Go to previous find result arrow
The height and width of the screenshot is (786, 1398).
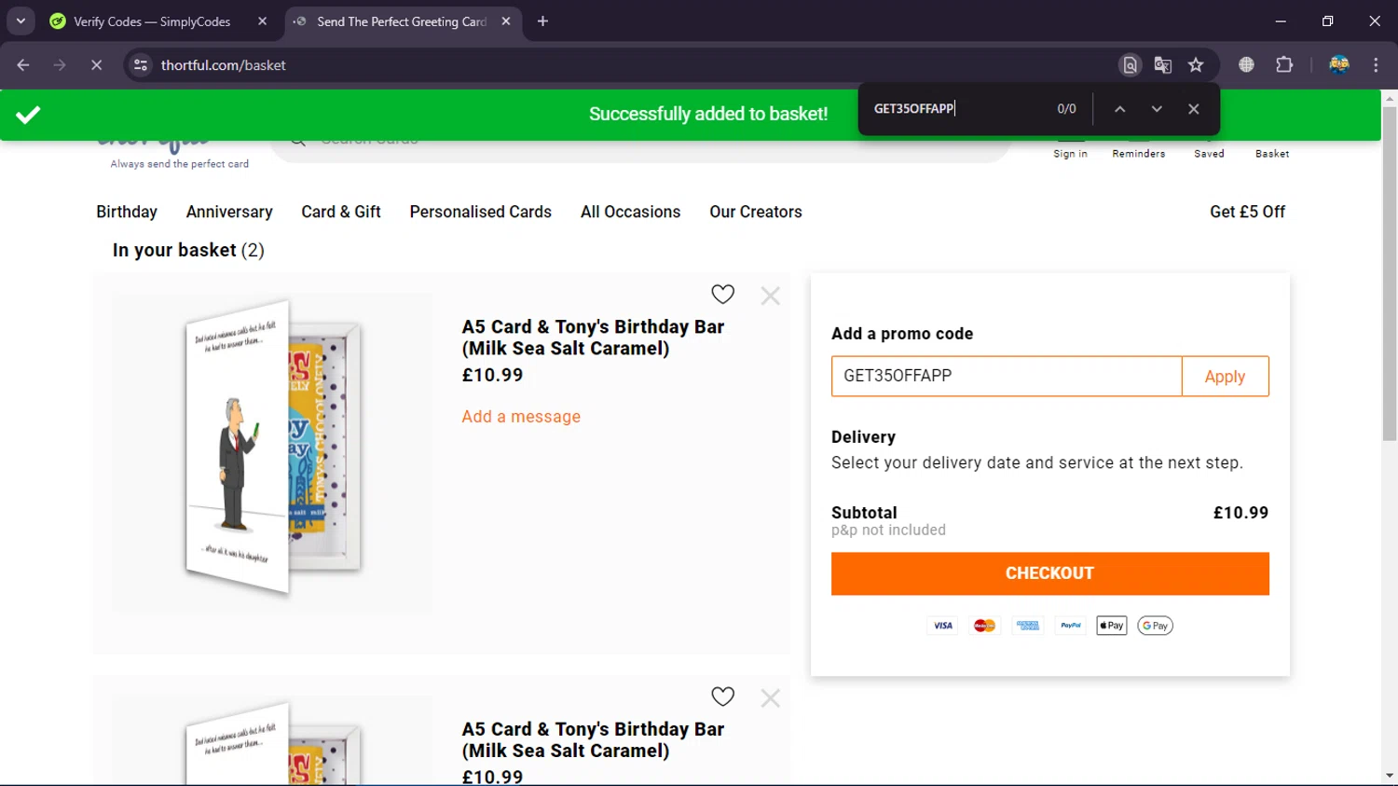click(1119, 109)
